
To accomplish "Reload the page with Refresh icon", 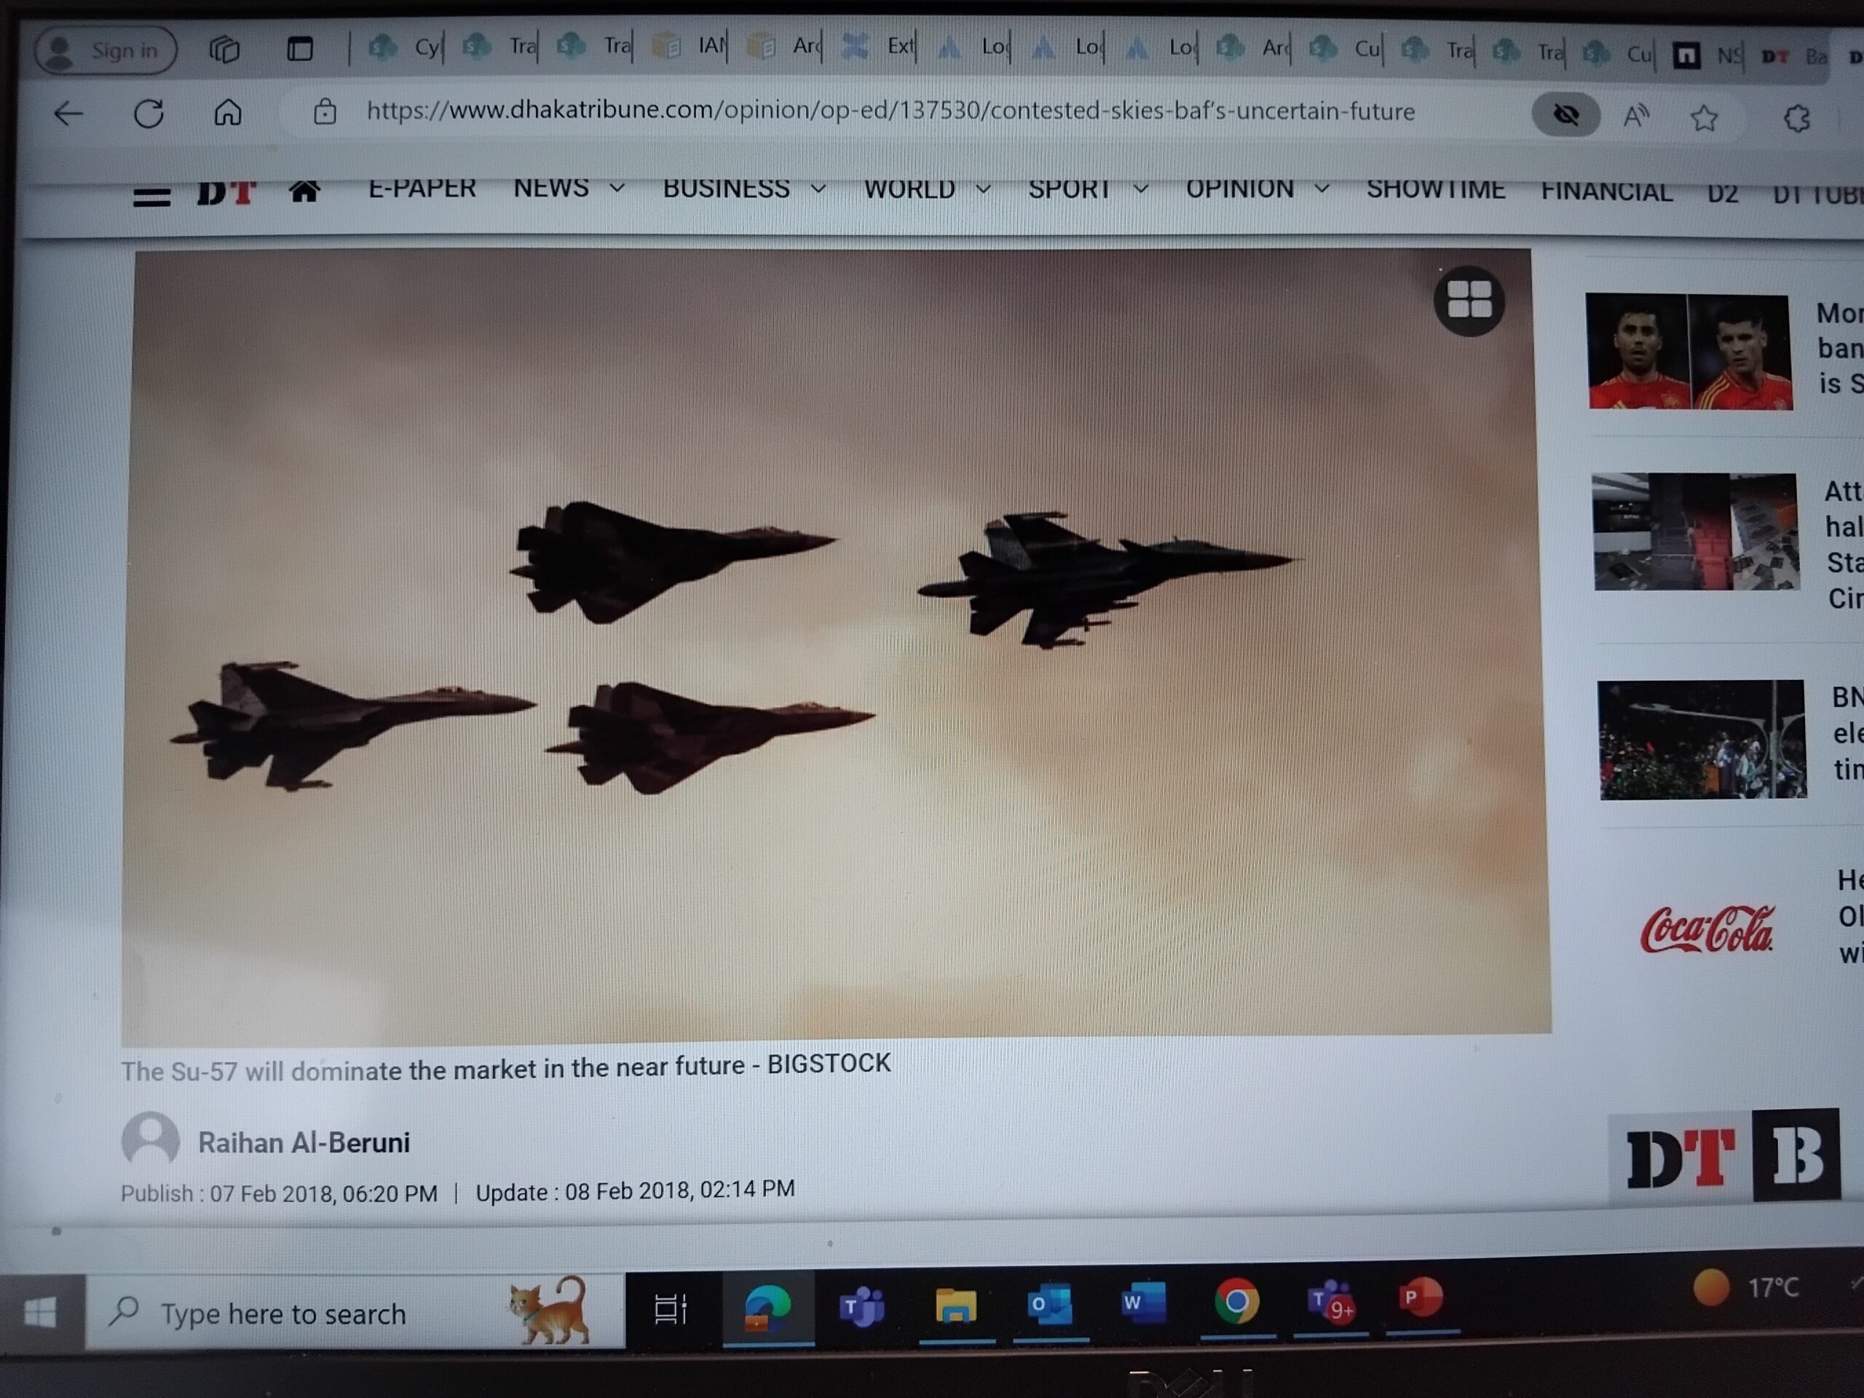I will [x=149, y=113].
